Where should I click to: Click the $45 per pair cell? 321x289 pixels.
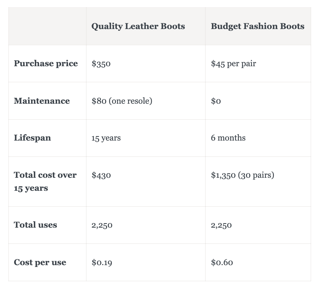(233, 63)
